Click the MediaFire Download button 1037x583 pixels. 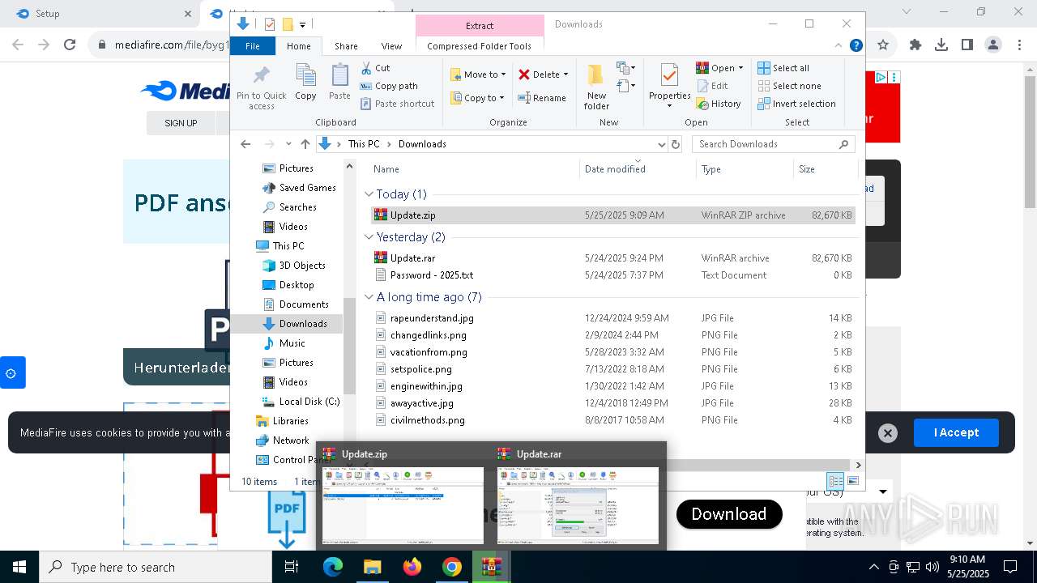729,514
